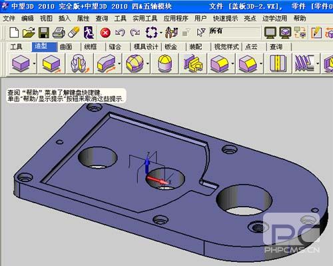
Task: Click the Exit running-man icon
Action: point(89,33)
